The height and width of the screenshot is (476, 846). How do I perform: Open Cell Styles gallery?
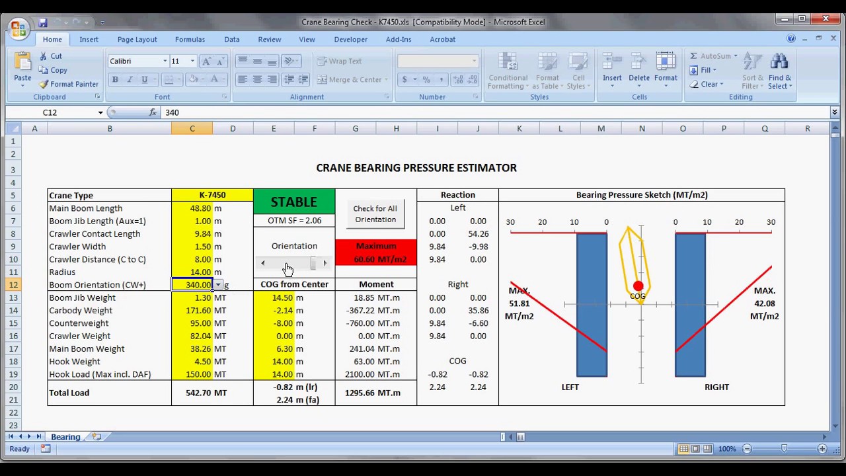tap(577, 71)
